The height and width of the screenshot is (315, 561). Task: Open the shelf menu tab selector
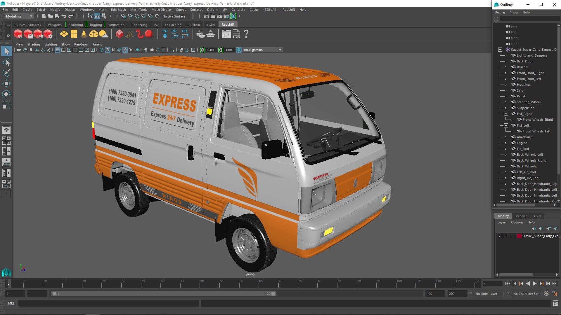(x=8, y=25)
